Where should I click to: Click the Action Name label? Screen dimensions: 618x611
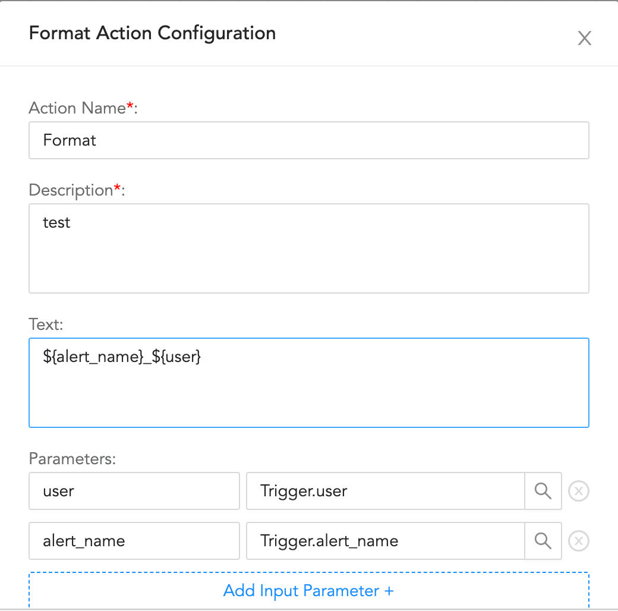[77, 108]
